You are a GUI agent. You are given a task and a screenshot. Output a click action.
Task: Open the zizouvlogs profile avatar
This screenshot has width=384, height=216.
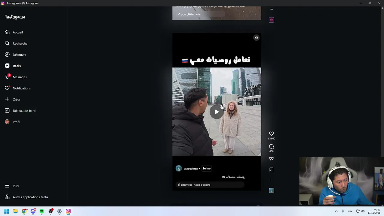click(x=179, y=168)
